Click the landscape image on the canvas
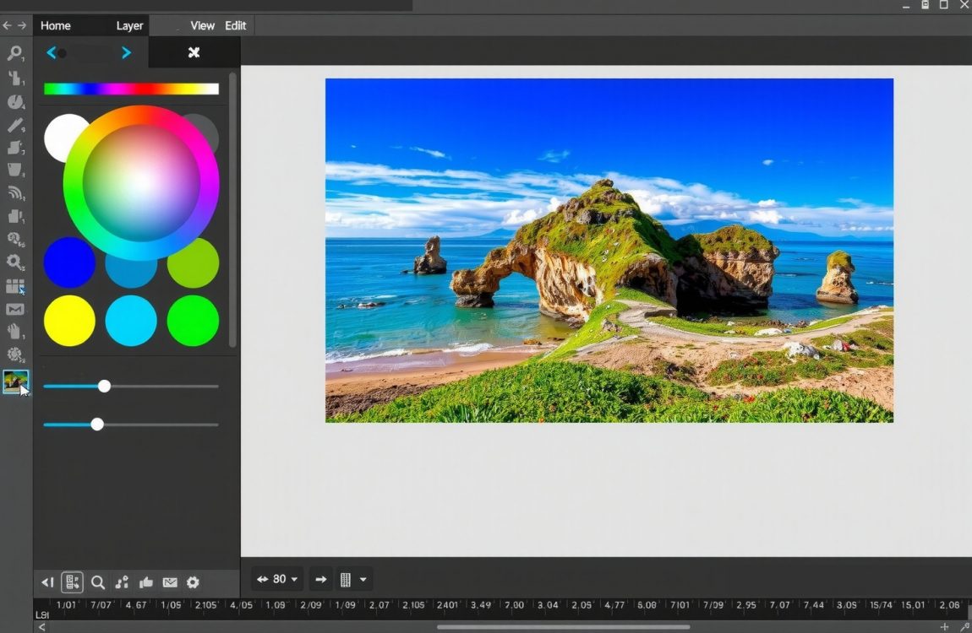The width and height of the screenshot is (972, 633). tap(609, 251)
